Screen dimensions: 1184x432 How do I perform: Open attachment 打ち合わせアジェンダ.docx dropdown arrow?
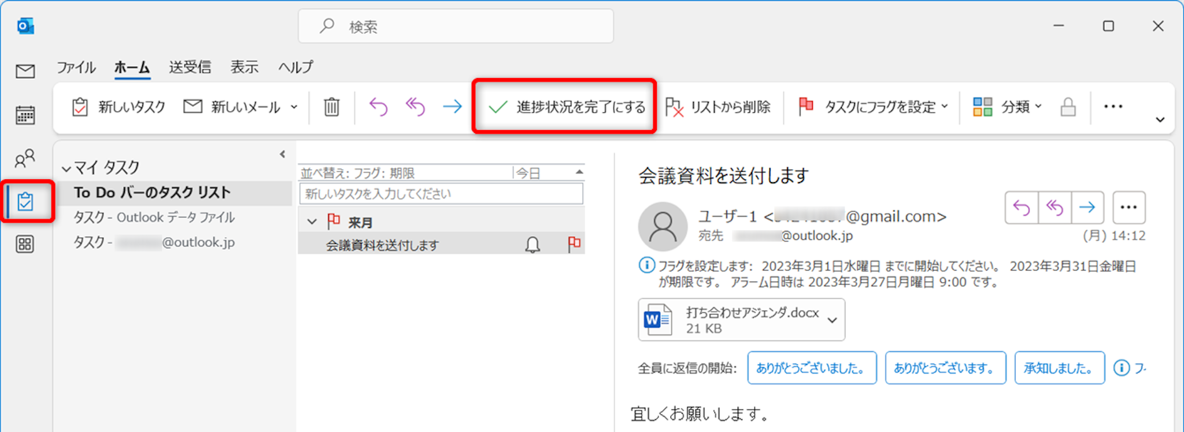tap(832, 320)
